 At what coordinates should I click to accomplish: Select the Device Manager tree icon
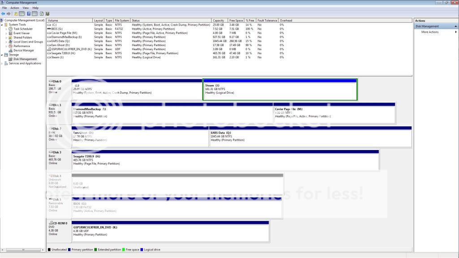click(x=11, y=50)
